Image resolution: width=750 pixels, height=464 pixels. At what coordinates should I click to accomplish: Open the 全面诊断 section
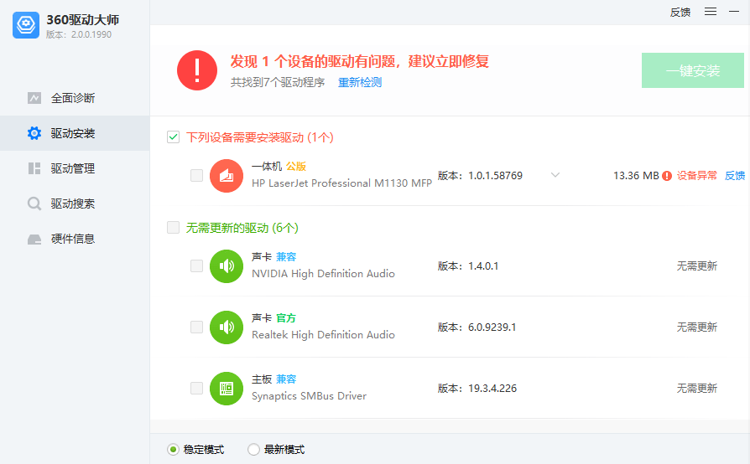click(75, 98)
